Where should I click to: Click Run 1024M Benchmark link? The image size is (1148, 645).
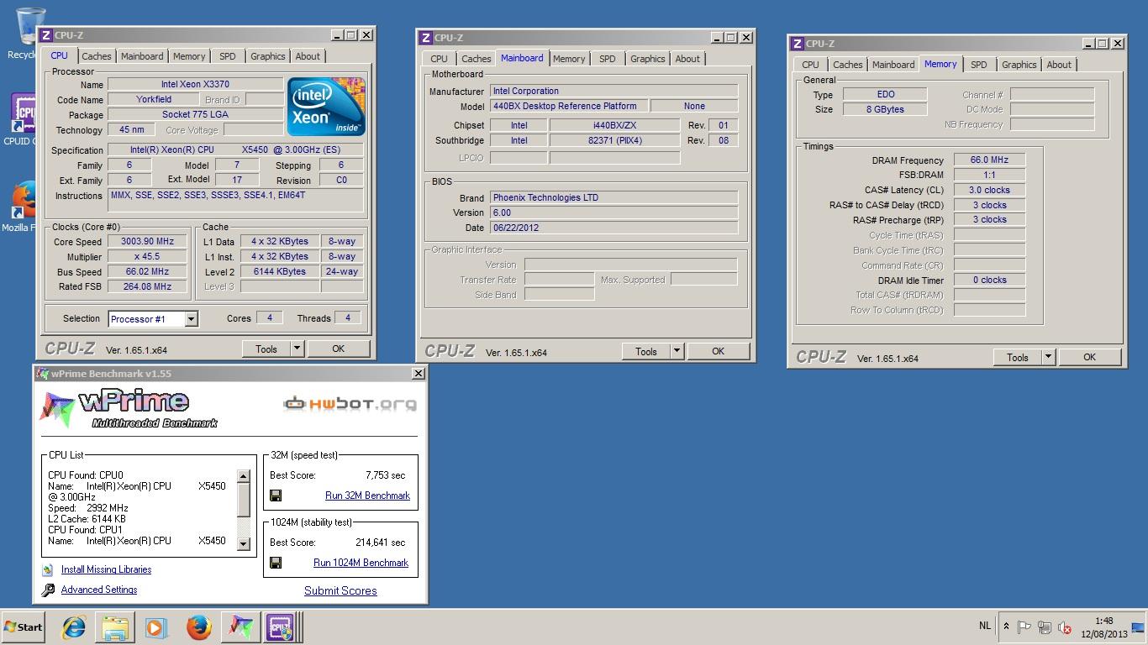[361, 563]
